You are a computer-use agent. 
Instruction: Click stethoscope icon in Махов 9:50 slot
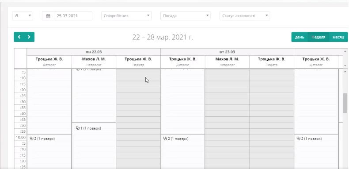pyautogui.click(x=78, y=128)
